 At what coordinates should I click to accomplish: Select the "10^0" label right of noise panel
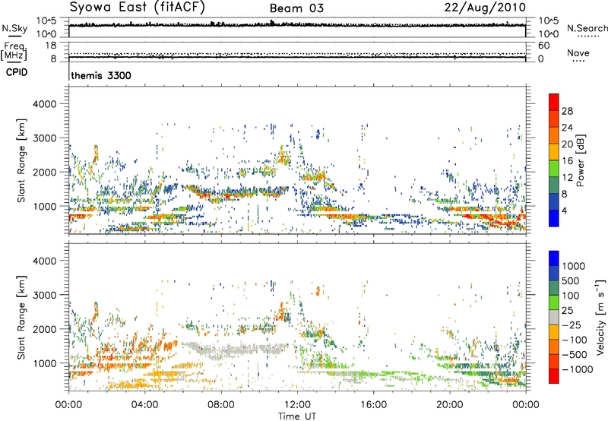coord(549,34)
